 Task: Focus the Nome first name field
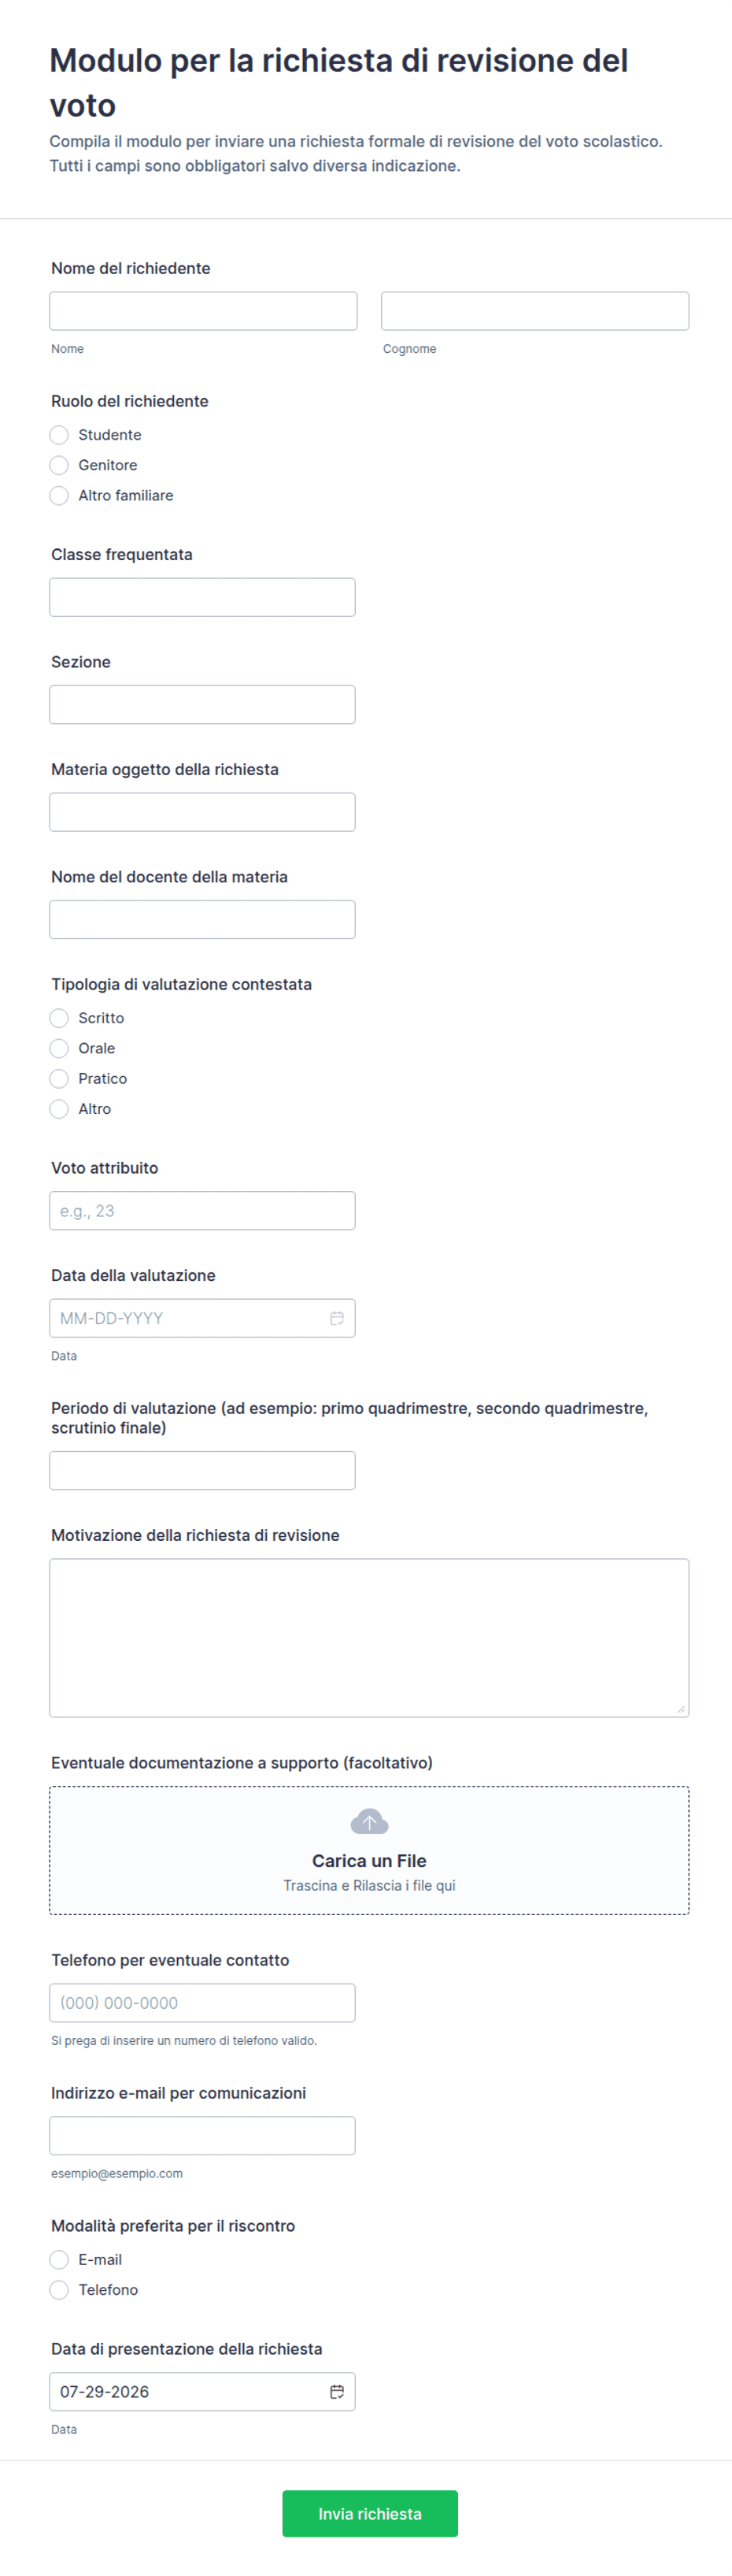pos(204,311)
